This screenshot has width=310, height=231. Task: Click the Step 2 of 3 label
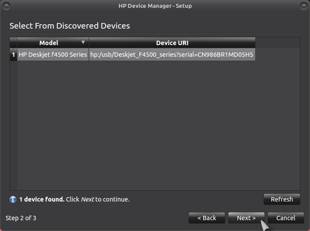coord(21,218)
